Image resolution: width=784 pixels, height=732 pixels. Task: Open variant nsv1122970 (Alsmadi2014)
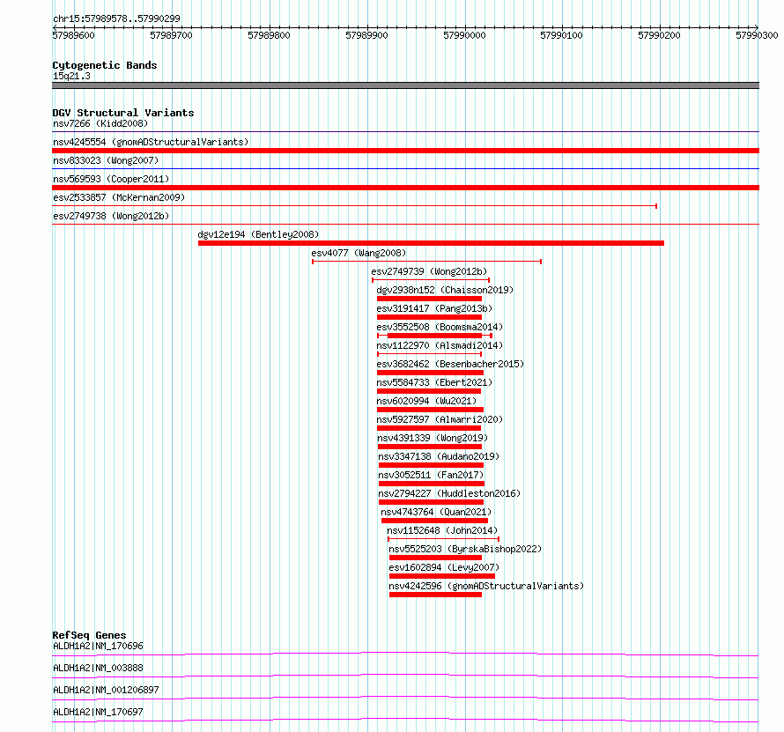click(x=440, y=345)
